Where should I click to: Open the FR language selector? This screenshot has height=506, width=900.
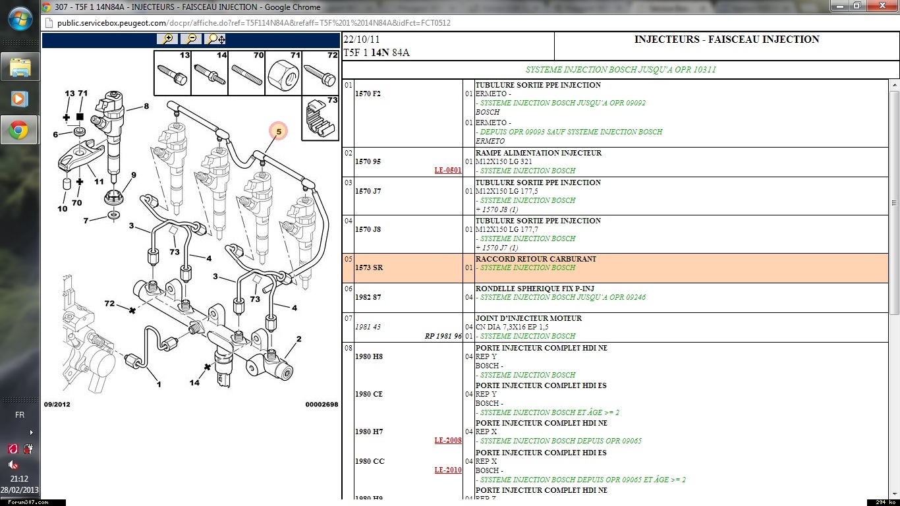pyautogui.click(x=20, y=415)
